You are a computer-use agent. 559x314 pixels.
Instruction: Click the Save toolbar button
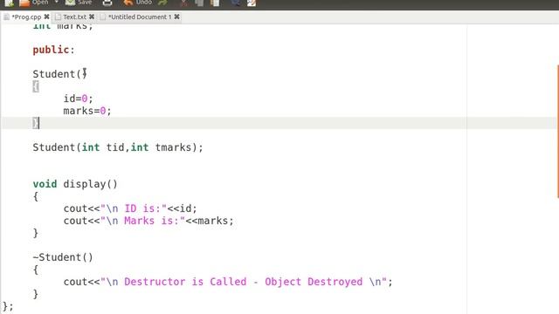[79, 3]
